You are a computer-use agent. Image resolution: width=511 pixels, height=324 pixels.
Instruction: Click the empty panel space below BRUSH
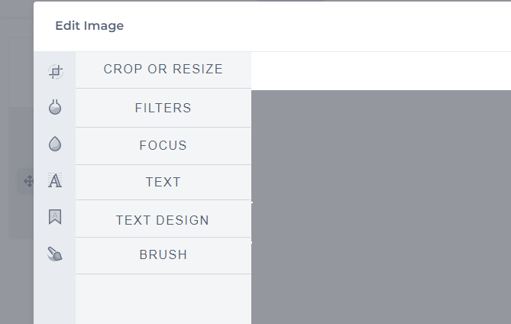(x=163, y=299)
